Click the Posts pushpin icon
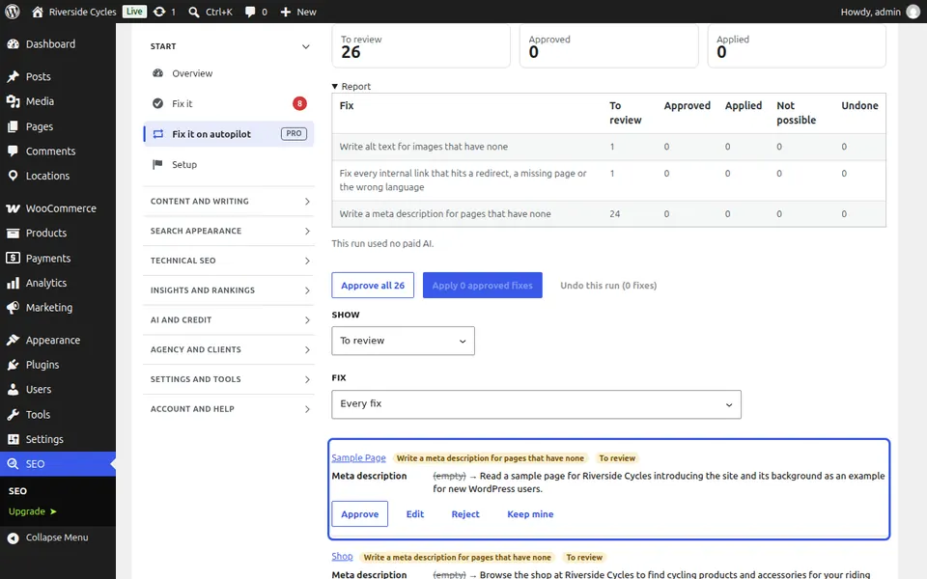Viewport: 927px width, 579px height. pos(13,77)
